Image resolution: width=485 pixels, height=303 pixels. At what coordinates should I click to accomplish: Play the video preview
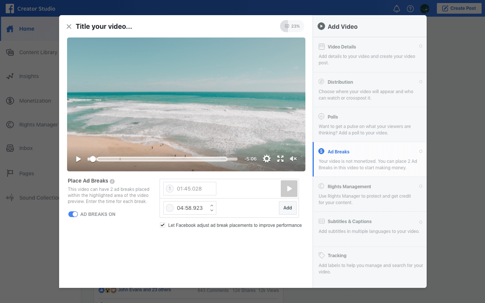[x=78, y=159]
